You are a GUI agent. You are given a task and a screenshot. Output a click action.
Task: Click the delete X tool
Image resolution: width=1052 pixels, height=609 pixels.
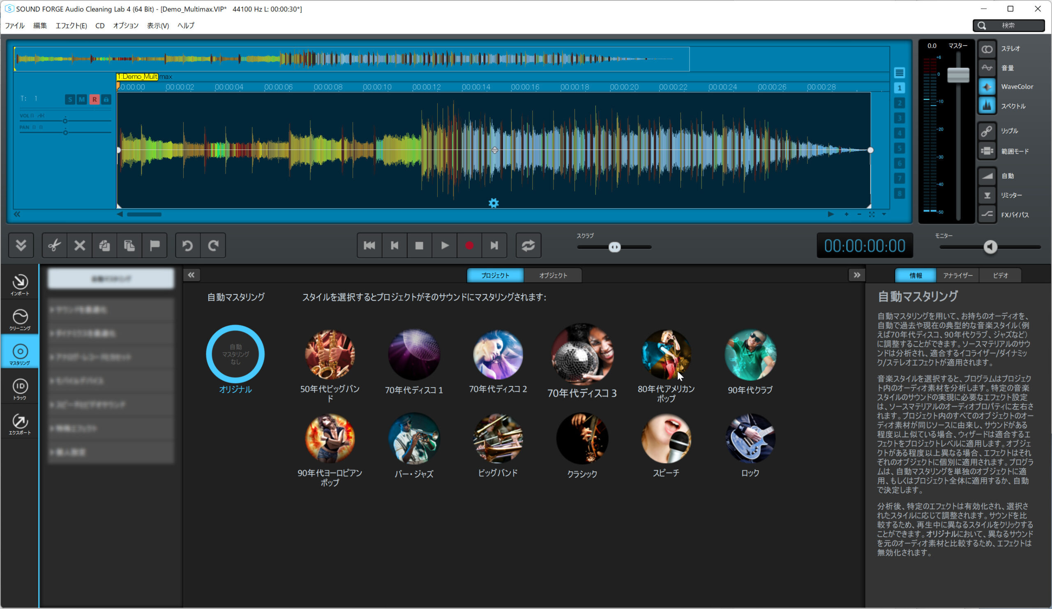click(80, 245)
